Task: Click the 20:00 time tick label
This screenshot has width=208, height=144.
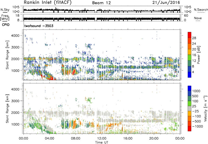Action: click(154, 139)
